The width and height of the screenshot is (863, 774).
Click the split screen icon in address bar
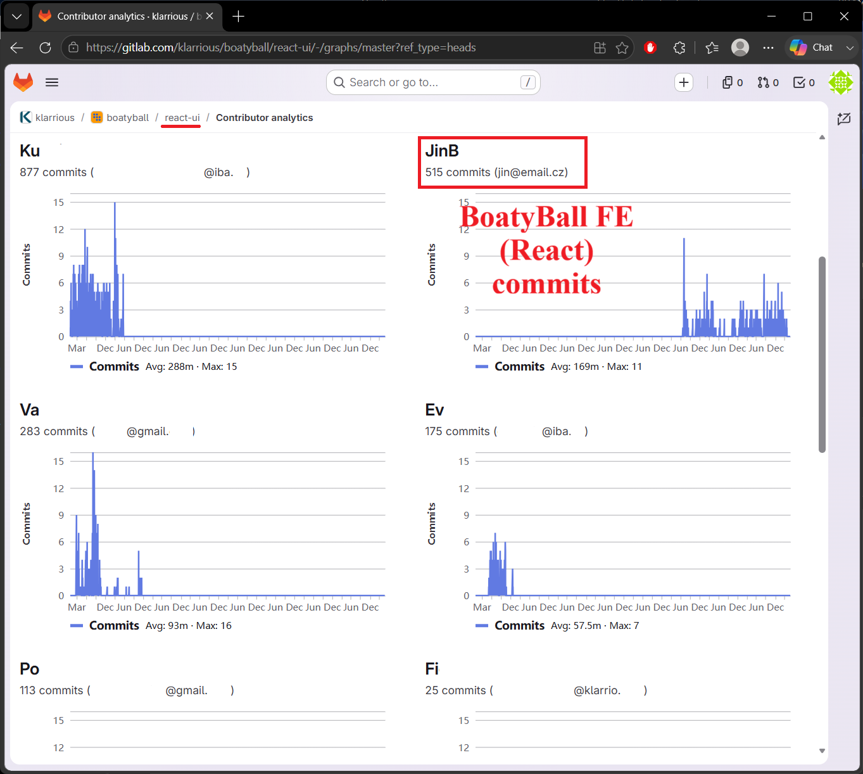600,48
